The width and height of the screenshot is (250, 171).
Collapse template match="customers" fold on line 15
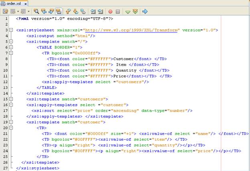tap(11, 99)
